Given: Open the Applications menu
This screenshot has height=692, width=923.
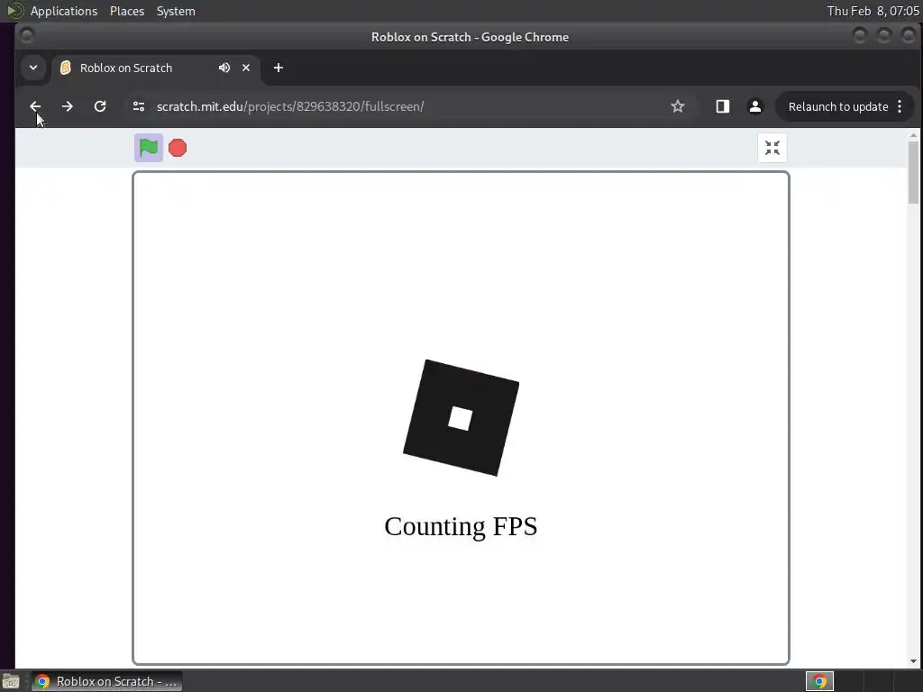Looking at the screenshot, I should (64, 11).
